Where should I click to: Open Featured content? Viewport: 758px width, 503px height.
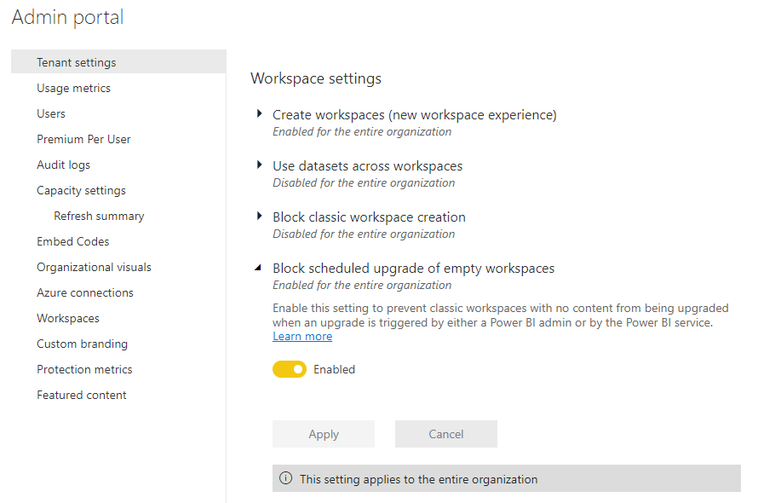pos(82,395)
